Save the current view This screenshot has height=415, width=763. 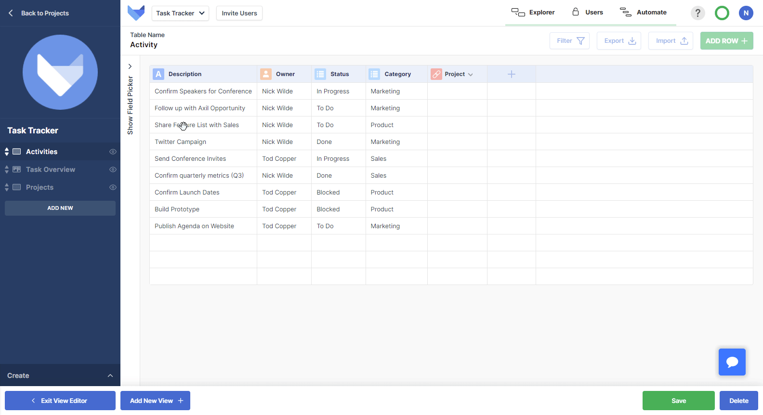[x=679, y=401]
